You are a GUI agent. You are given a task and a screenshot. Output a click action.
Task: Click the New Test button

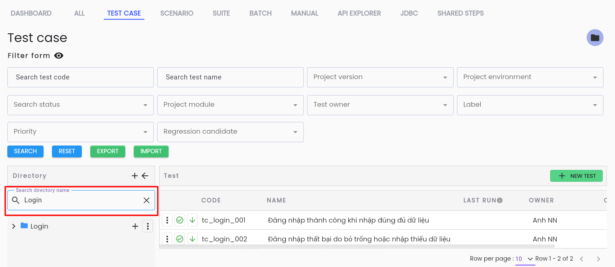pos(576,176)
